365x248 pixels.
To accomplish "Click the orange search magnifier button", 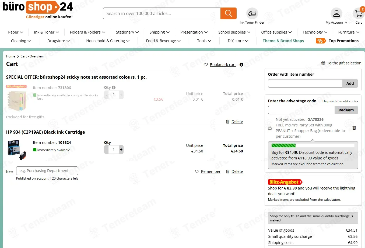I will tap(228, 13).
